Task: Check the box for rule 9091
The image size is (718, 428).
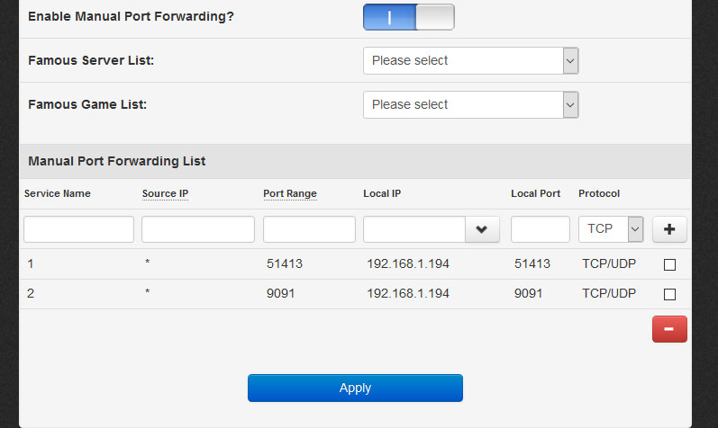Action: pyautogui.click(x=669, y=294)
